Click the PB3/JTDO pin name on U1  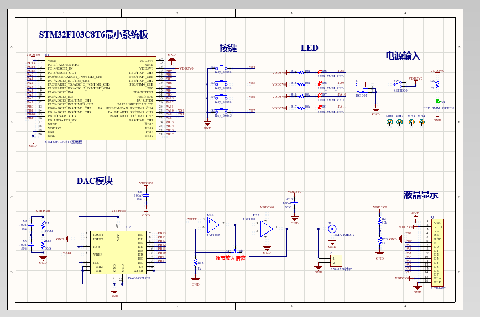(145, 97)
